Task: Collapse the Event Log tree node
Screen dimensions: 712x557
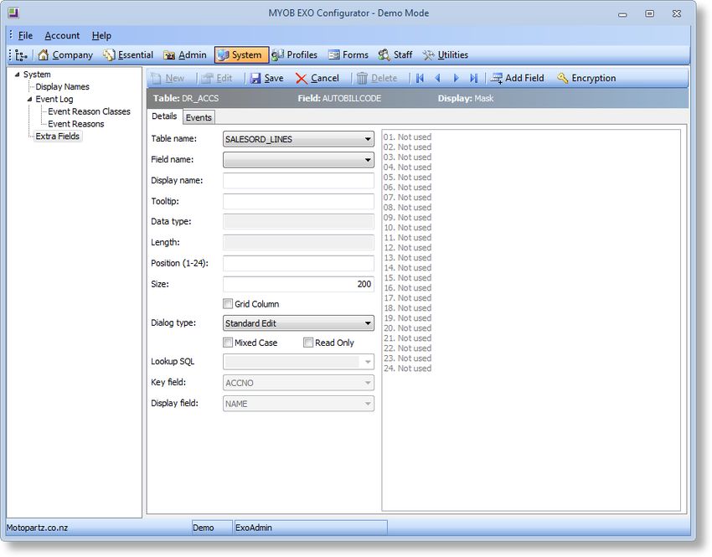Action: [x=29, y=99]
